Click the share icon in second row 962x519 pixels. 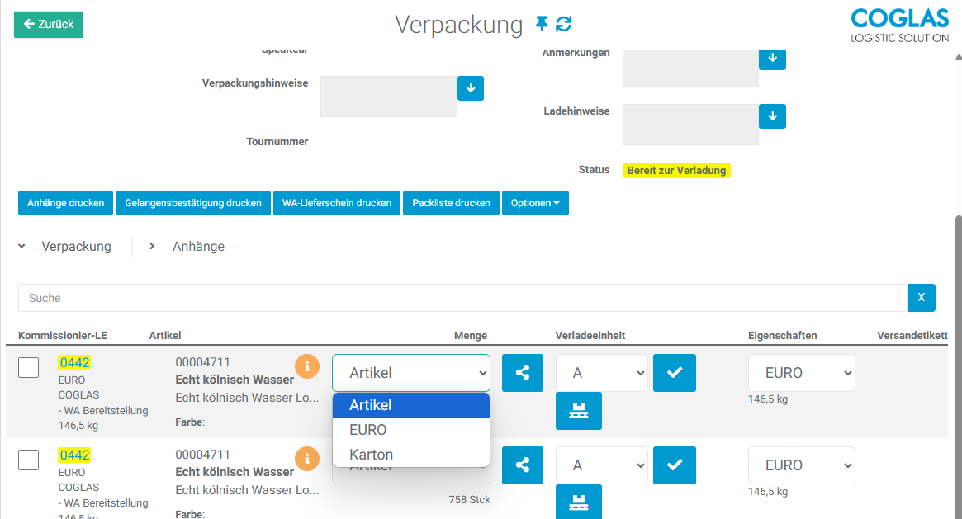pos(523,465)
